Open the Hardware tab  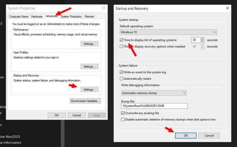coord(37,17)
